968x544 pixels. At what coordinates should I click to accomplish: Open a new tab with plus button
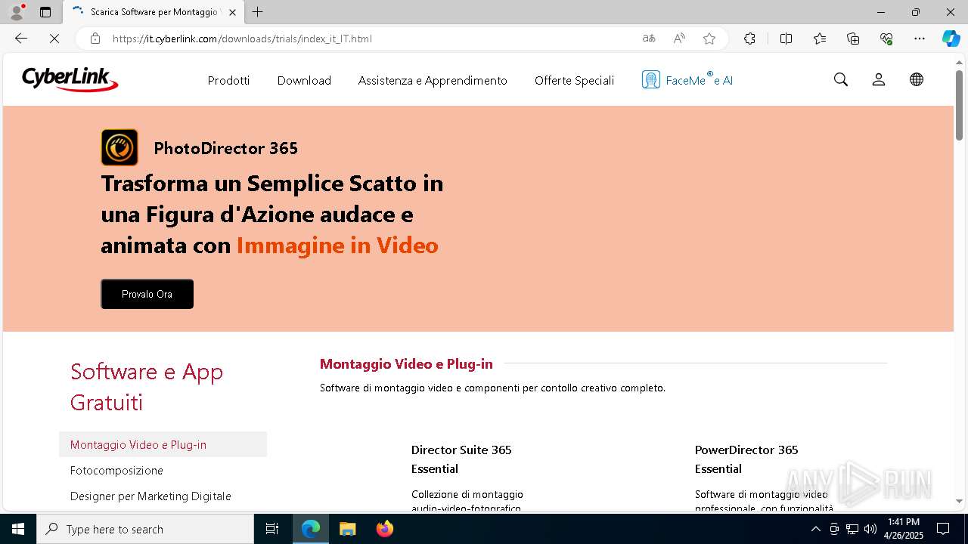click(x=258, y=12)
